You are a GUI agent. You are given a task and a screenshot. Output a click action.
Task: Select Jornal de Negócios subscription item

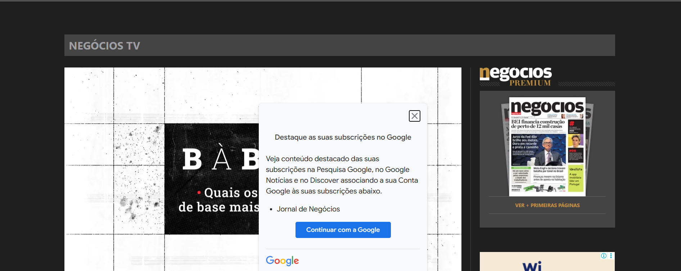[x=308, y=209]
